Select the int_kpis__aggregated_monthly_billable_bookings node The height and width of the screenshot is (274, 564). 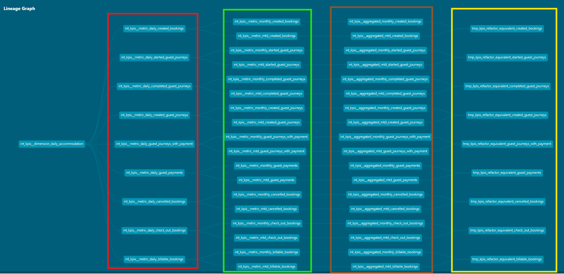click(385, 252)
